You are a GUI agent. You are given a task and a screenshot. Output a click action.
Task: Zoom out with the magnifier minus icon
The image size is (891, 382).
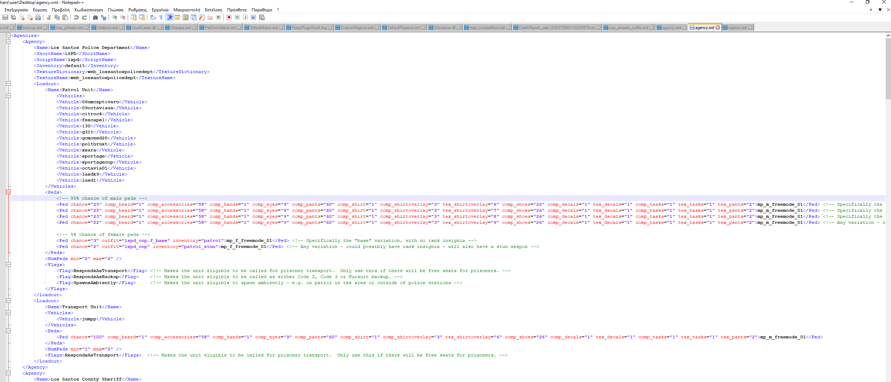(x=122, y=17)
